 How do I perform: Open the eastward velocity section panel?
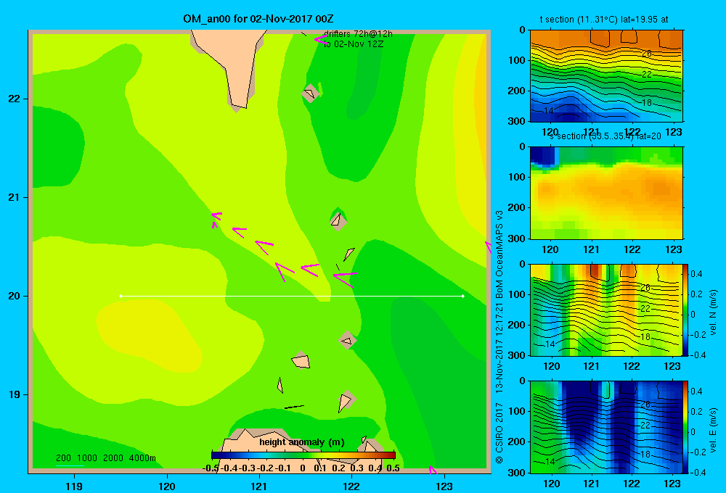click(x=605, y=427)
